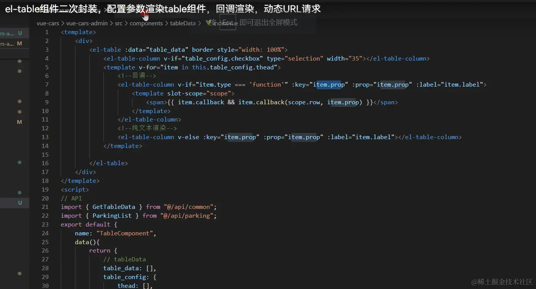Select line number 15 in the gutter
The width and height of the screenshot is (536, 289).
[x=45, y=155]
